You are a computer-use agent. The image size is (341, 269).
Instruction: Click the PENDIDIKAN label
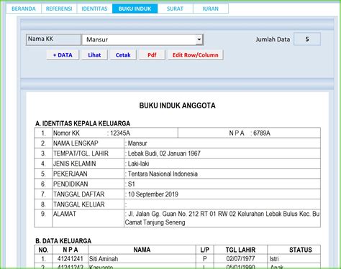[x=71, y=184]
